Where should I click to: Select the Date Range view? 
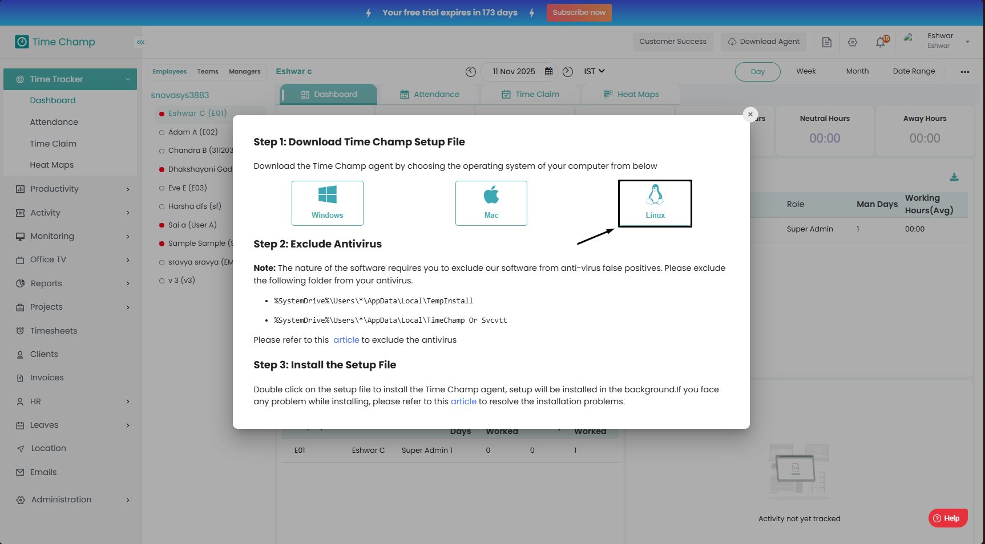pos(914,71)
